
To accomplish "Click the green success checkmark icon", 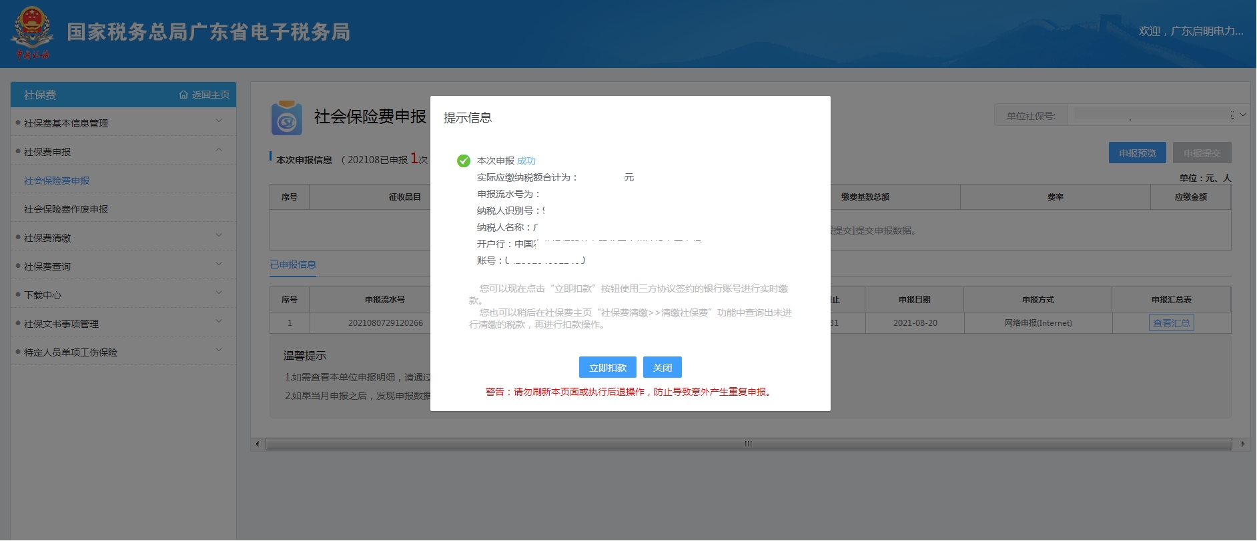I will click(464, 161).
